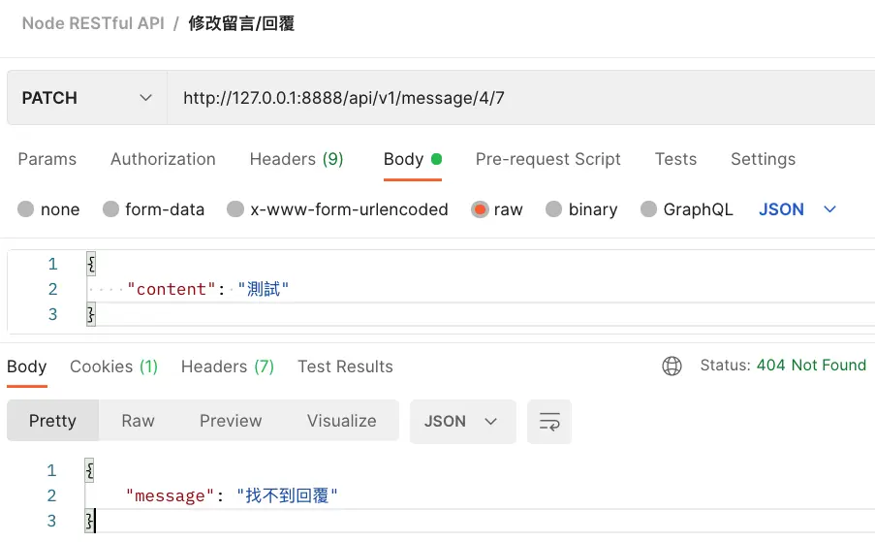Choose the binary body radio option
875x542 pixels.
[x=554, y=209]
